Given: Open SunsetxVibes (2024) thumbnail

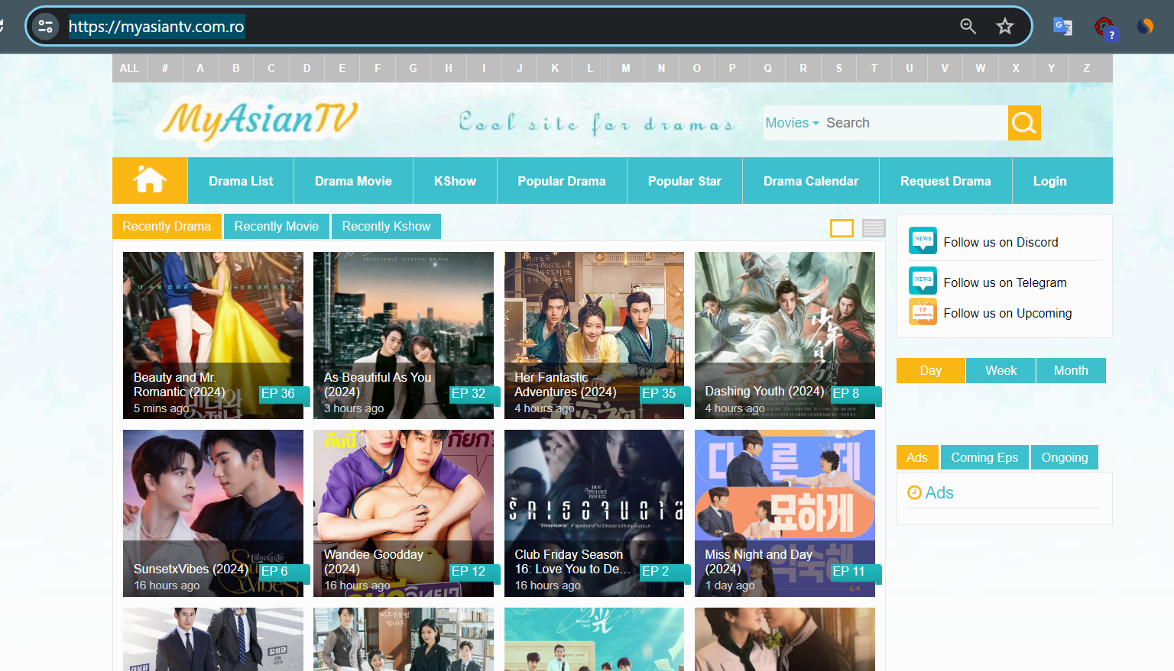Looking at the screenshot, I should (x=213, y=513).
